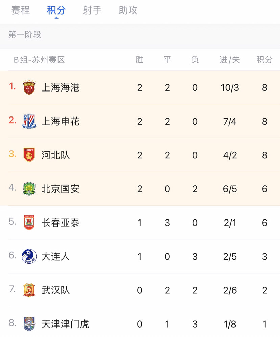Open 上海海港 team name link

tap(61, 87)
